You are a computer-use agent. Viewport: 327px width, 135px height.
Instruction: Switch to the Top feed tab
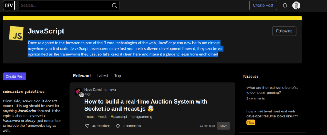117,76
